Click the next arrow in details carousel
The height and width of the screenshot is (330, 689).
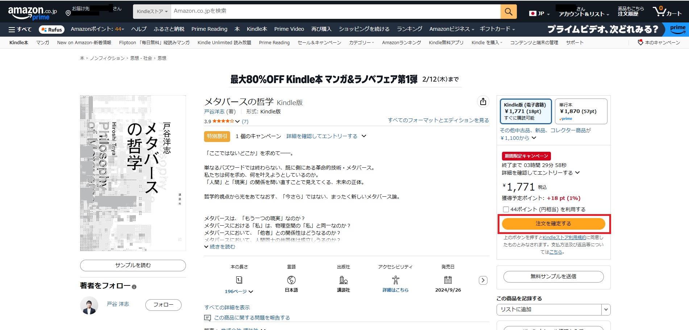point(483,280)
